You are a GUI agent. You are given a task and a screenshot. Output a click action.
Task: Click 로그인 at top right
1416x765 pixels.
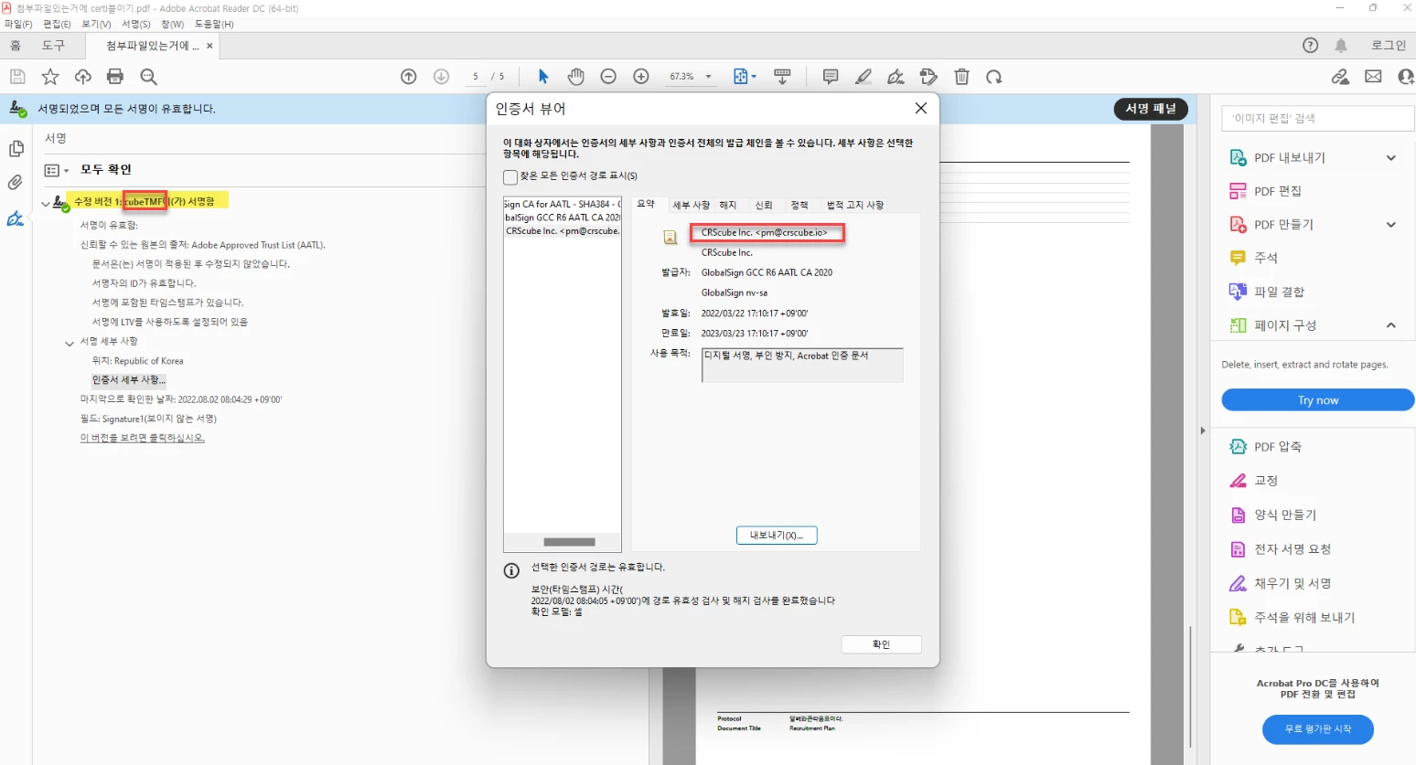[x=1388, y=46]
